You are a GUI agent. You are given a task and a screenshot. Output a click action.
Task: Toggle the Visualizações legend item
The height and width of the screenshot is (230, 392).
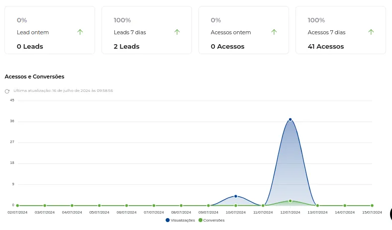[x=180, y=220]
